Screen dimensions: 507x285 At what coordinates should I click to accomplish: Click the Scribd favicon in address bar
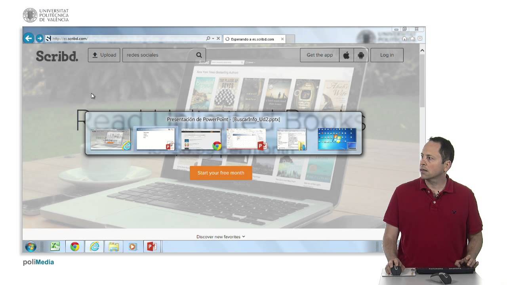click(48, 38)
